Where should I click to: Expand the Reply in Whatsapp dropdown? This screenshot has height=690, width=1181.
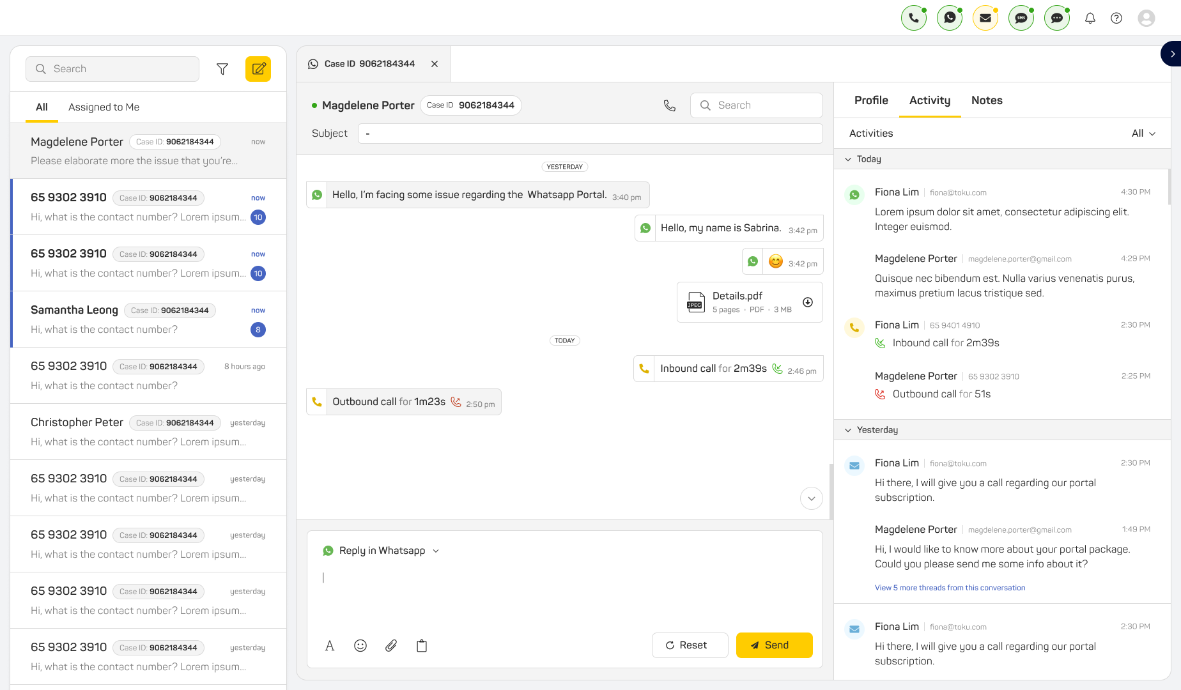click(x=436, y=551)
